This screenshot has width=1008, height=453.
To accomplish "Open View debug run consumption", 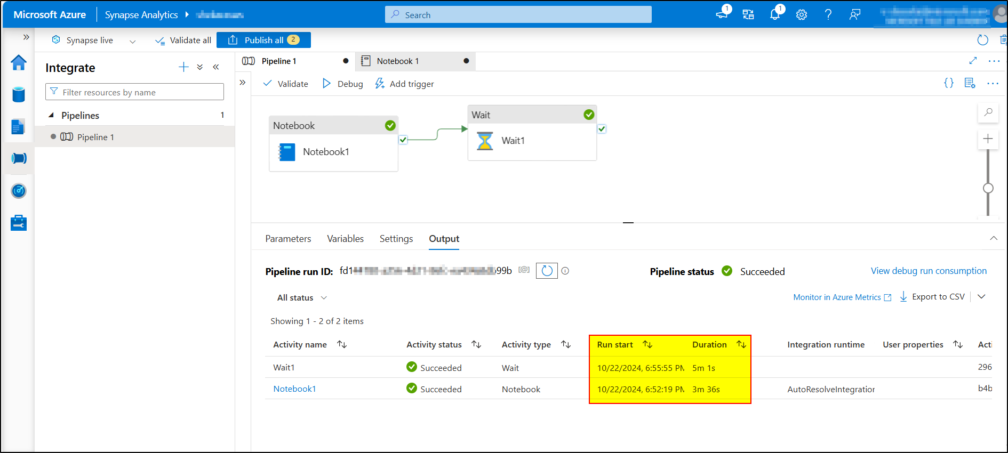I will coord(929,271).
